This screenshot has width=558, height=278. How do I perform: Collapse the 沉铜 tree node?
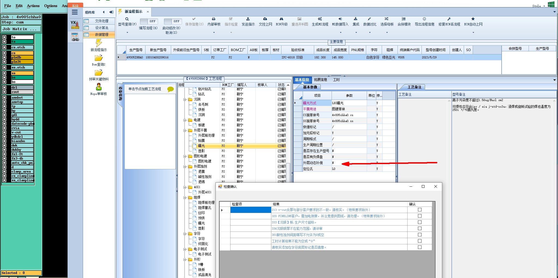pyautogui.click(x=185, y=99)
